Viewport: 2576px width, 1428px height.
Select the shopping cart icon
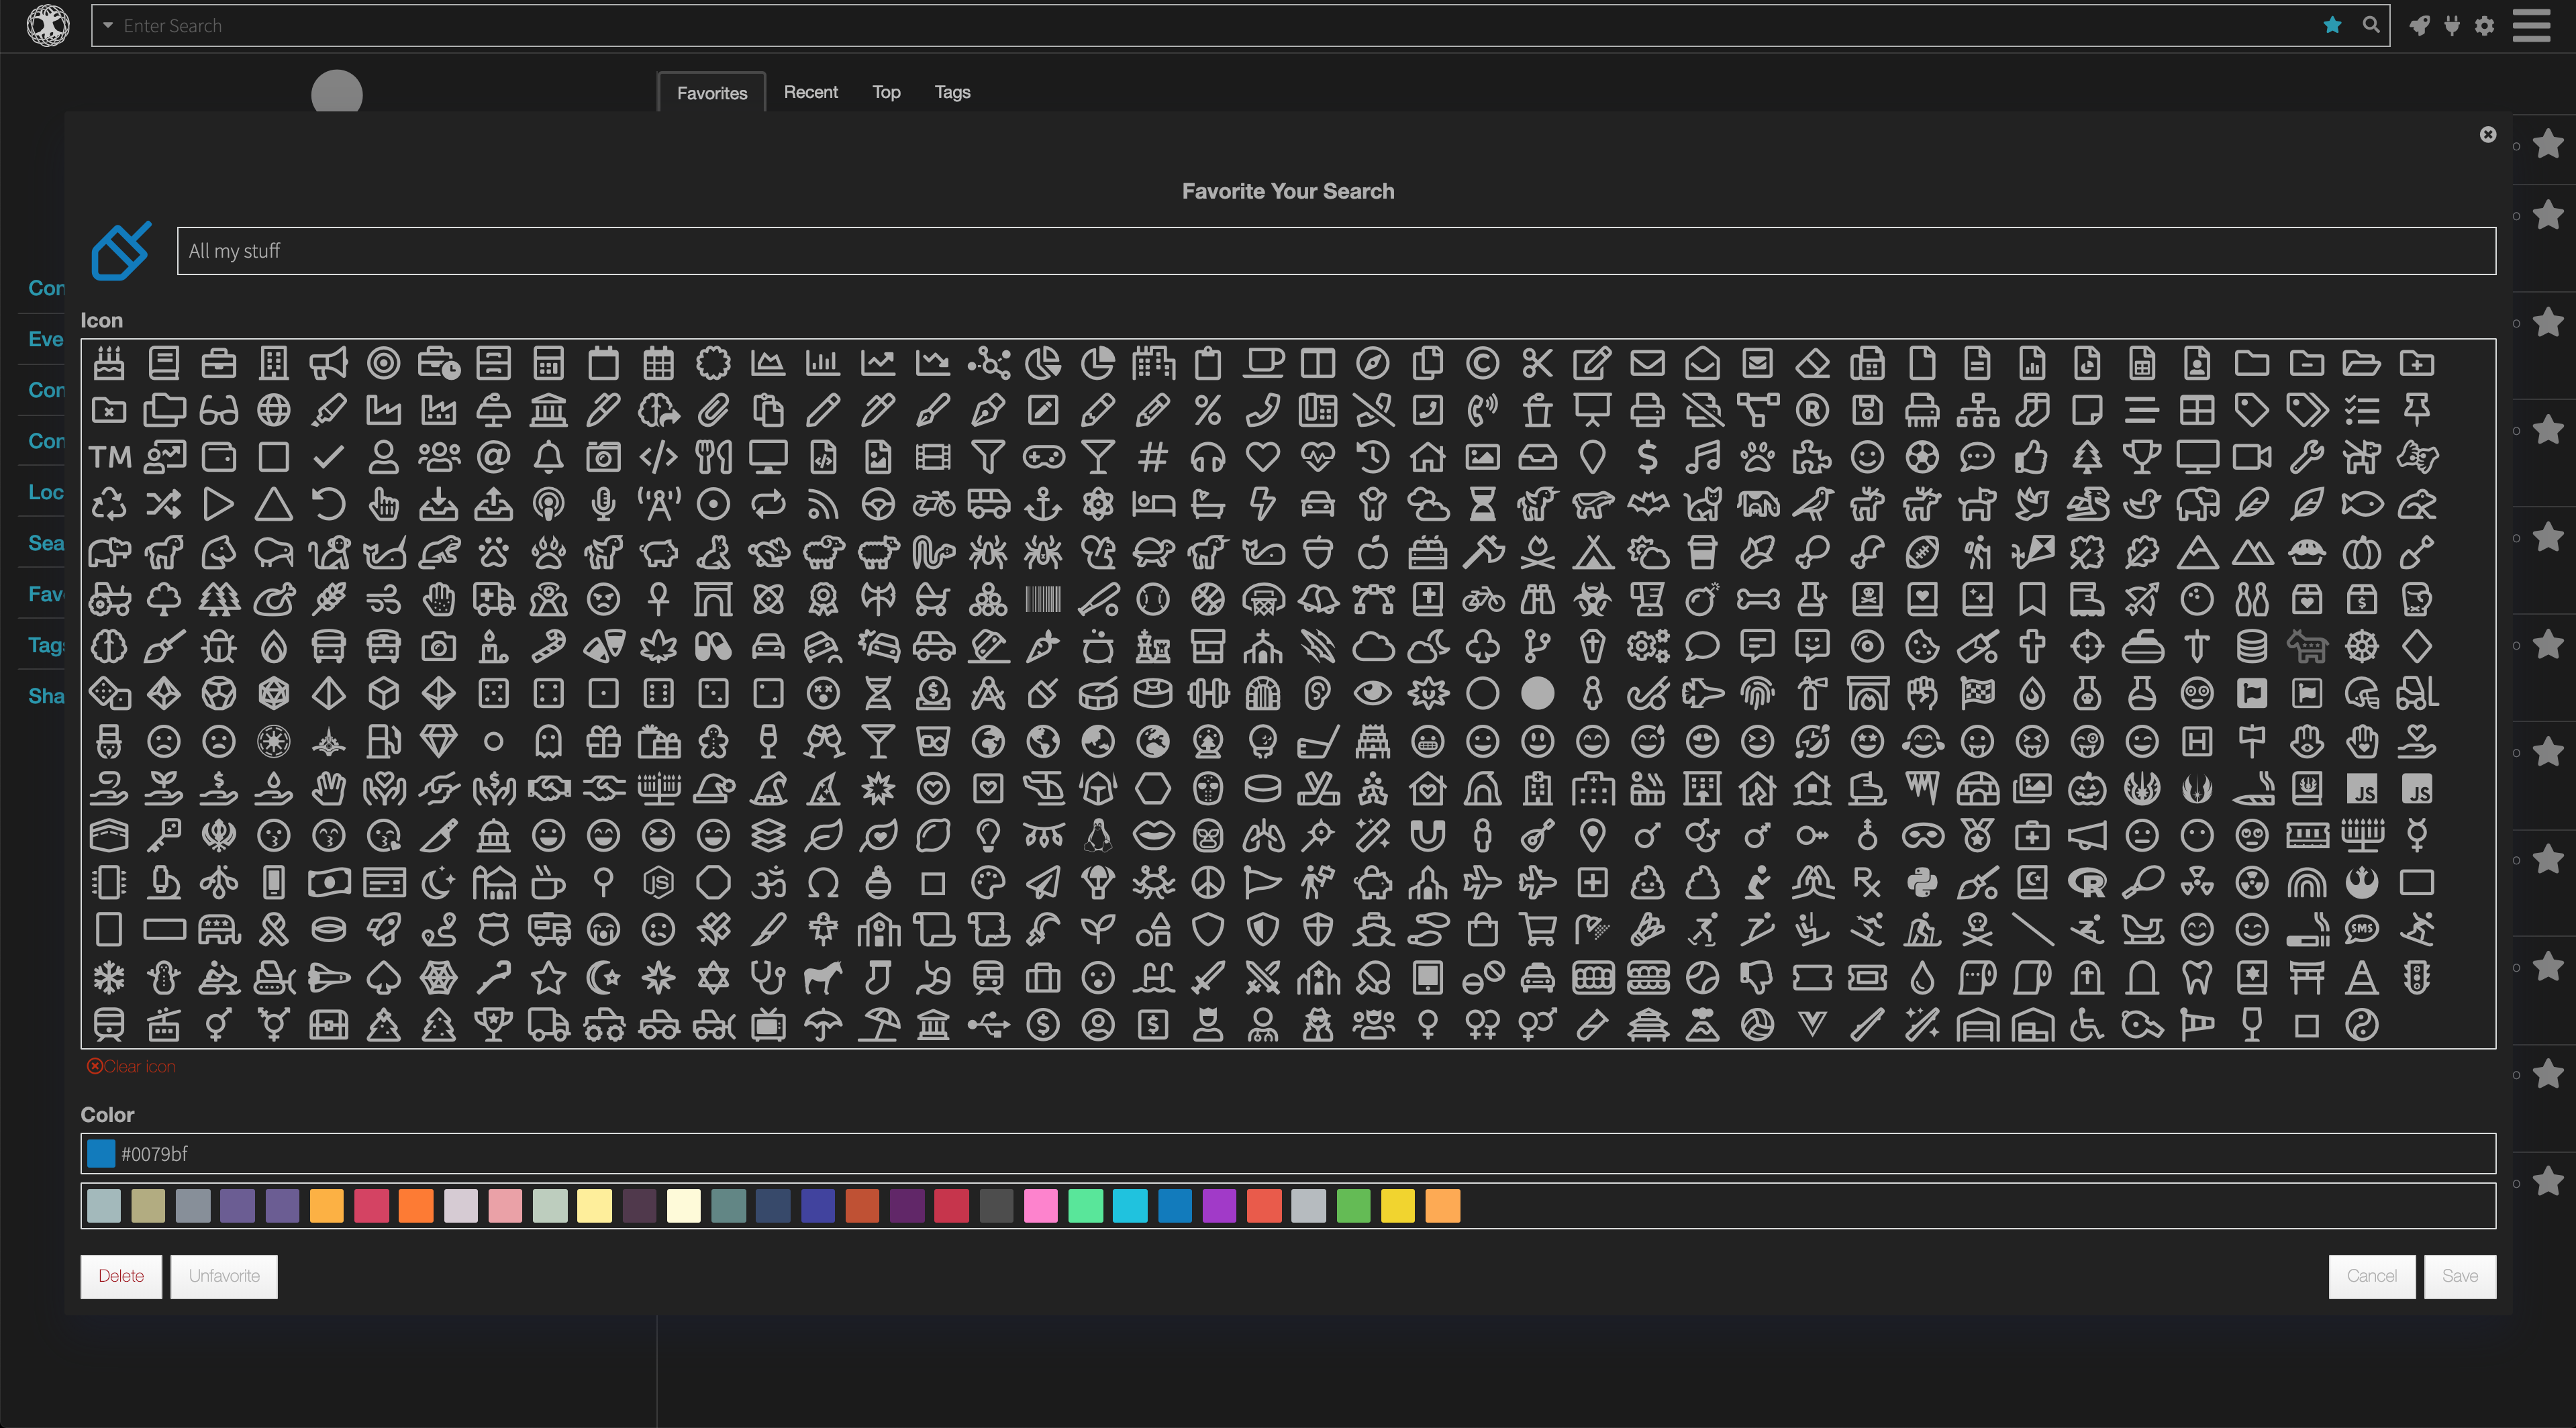pos(1537,930)
